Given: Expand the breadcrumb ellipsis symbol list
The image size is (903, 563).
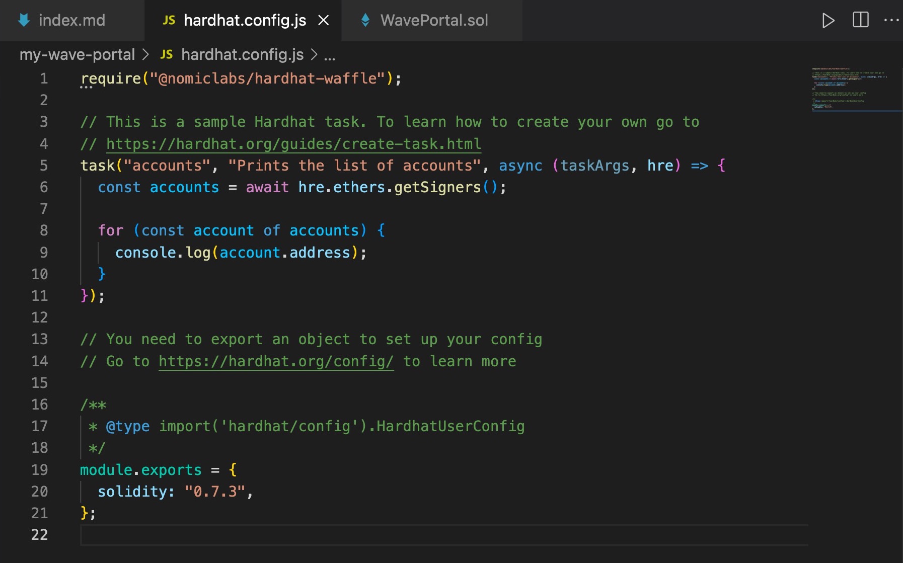Looking at the screenshot, I should pos(330,55).
